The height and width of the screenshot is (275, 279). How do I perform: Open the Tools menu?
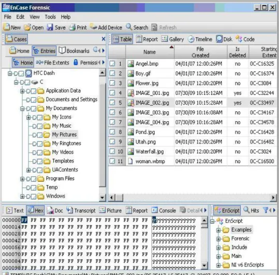[50, 17]
